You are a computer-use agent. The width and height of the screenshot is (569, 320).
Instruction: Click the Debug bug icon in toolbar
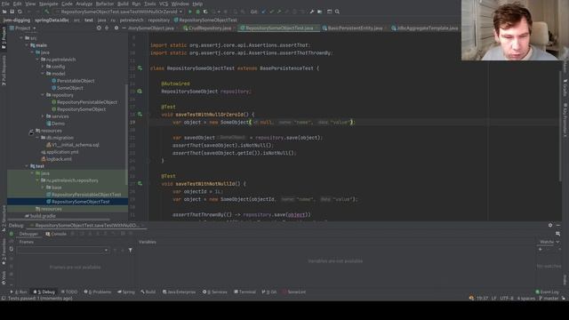click(197, 12)
